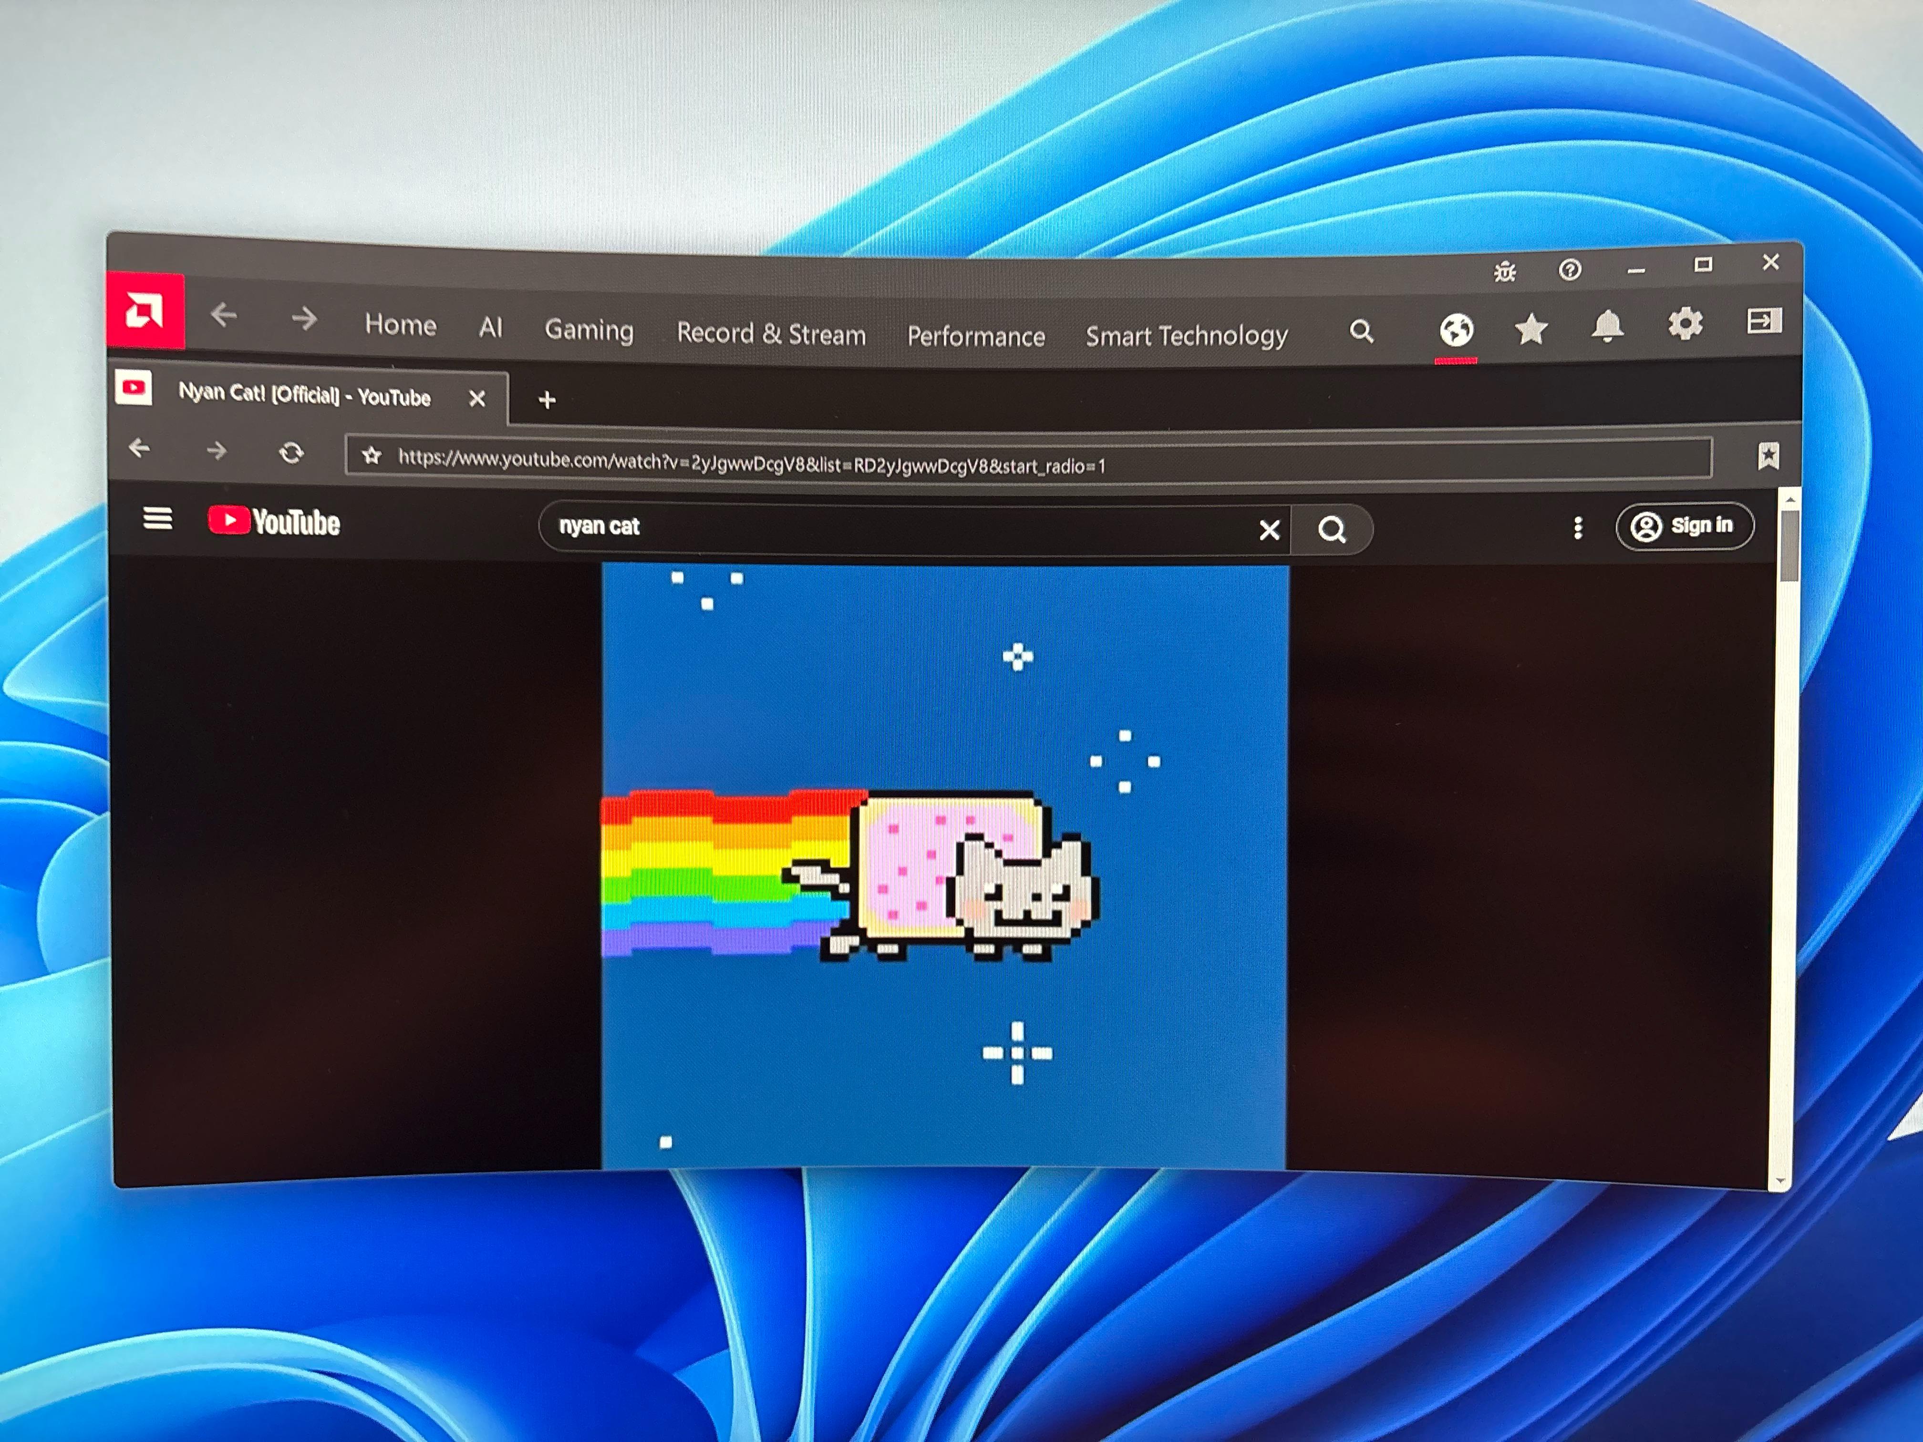Open the YouTube hamburger guide menu
The image size is (1923, 1442).
point(157,519)
